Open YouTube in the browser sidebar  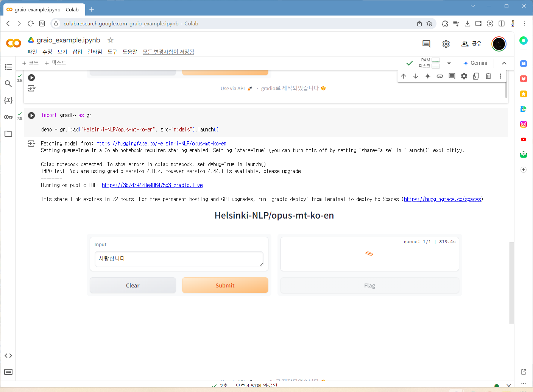[524, 139]
